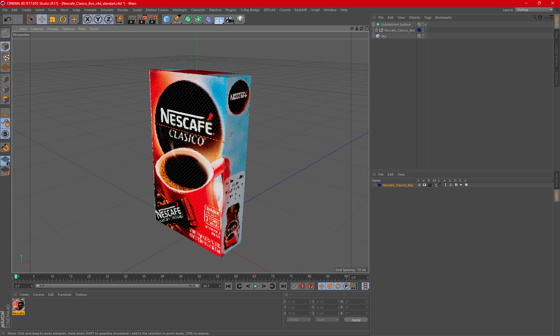Open the spline Pen tool
Viewport: 560px width, 336px height.
click(x=177, y=20)
